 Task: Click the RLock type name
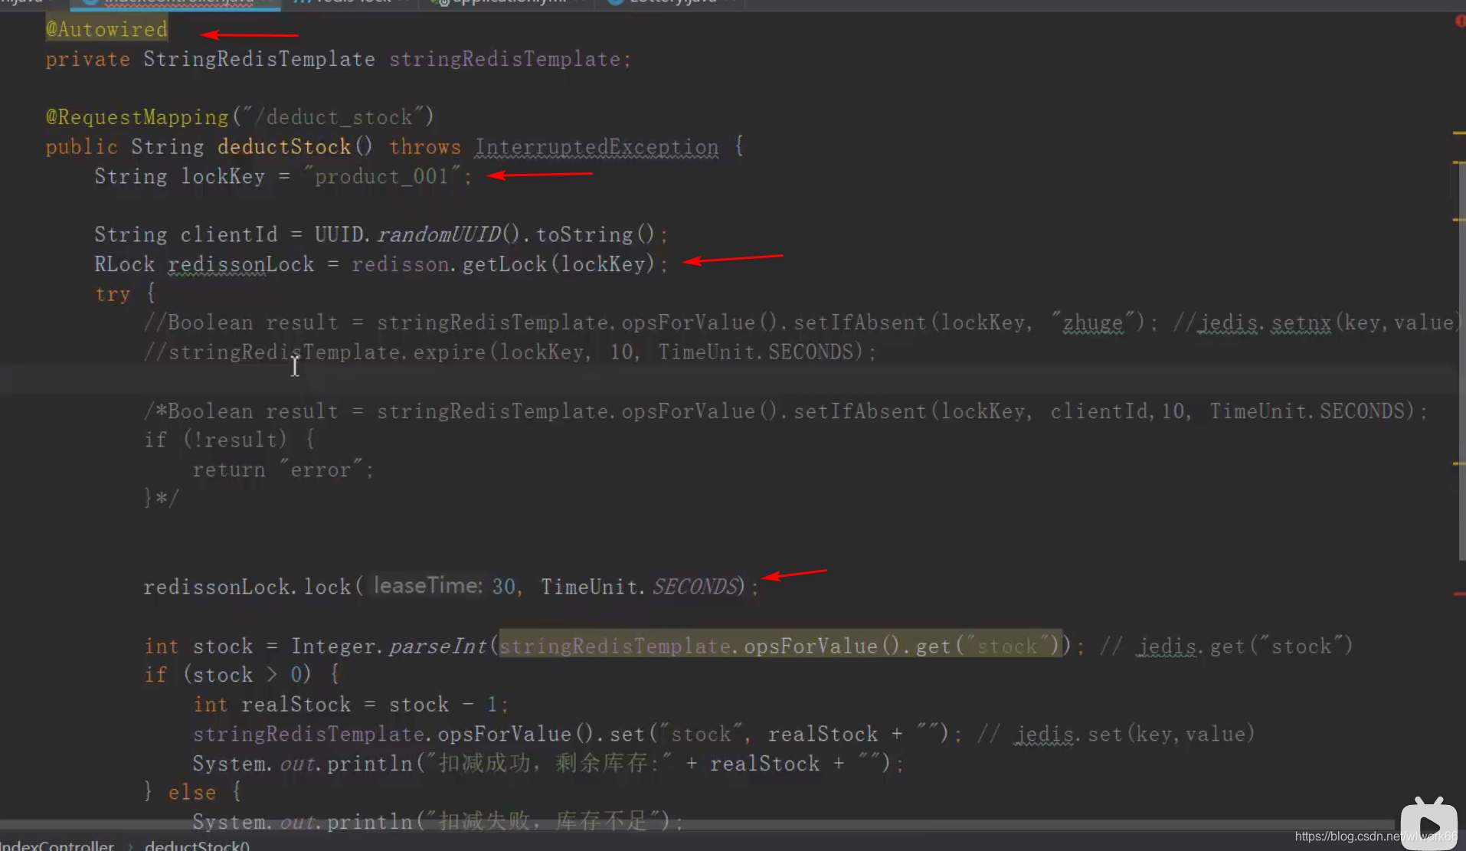pyautogui.click(x=125, y=263)
